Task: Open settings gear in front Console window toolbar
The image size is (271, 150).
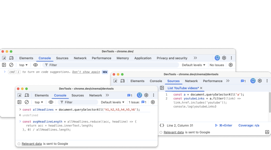Action: click(x=146, y=95)
